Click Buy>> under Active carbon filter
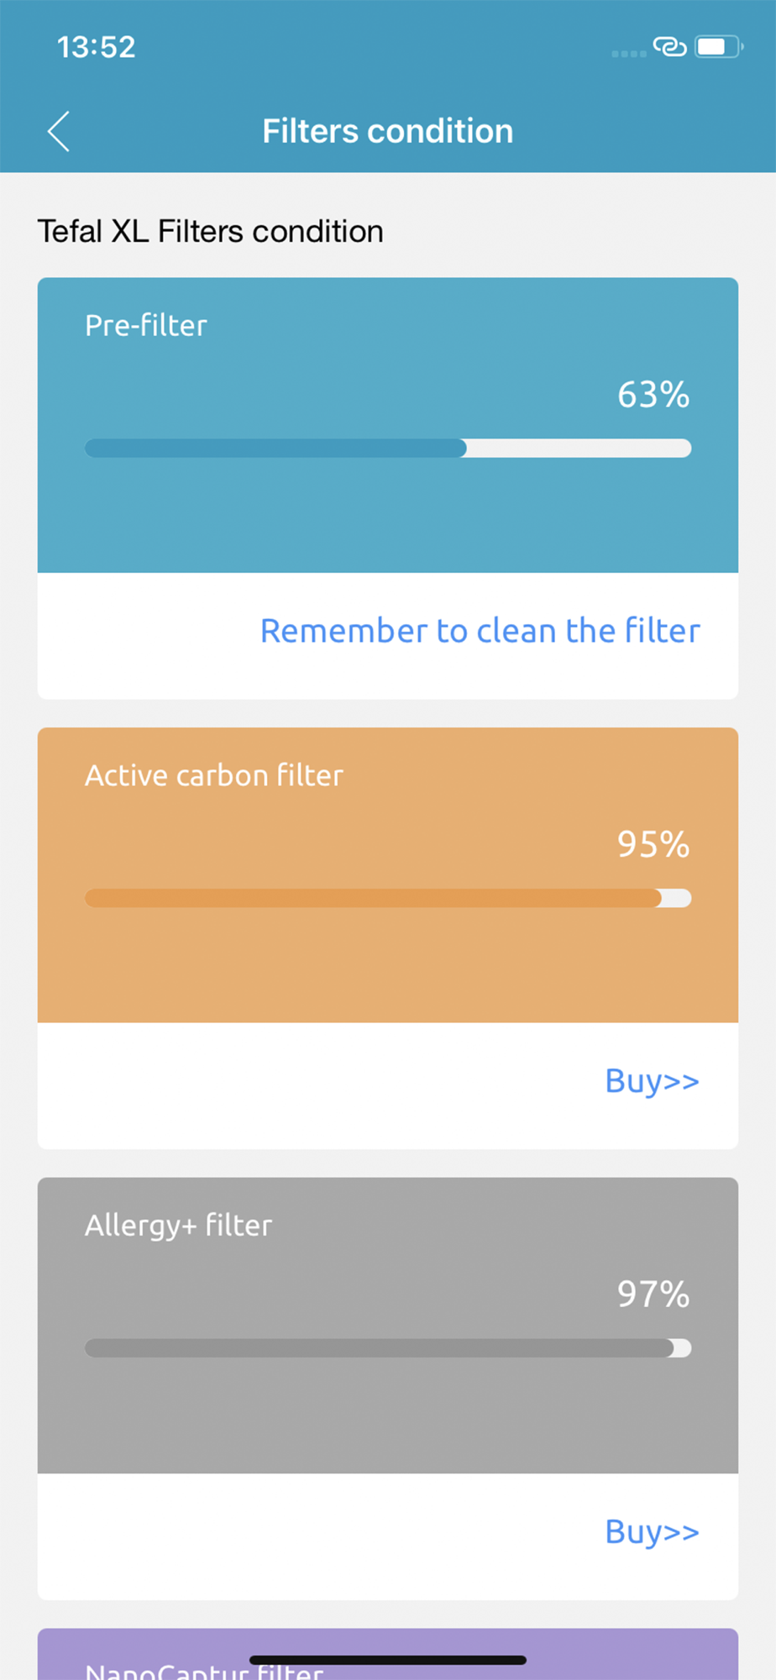776x1680 pixels. coord(652,1081)
